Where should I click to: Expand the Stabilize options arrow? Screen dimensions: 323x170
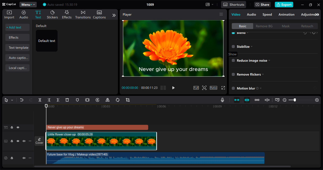pos(252,47)
